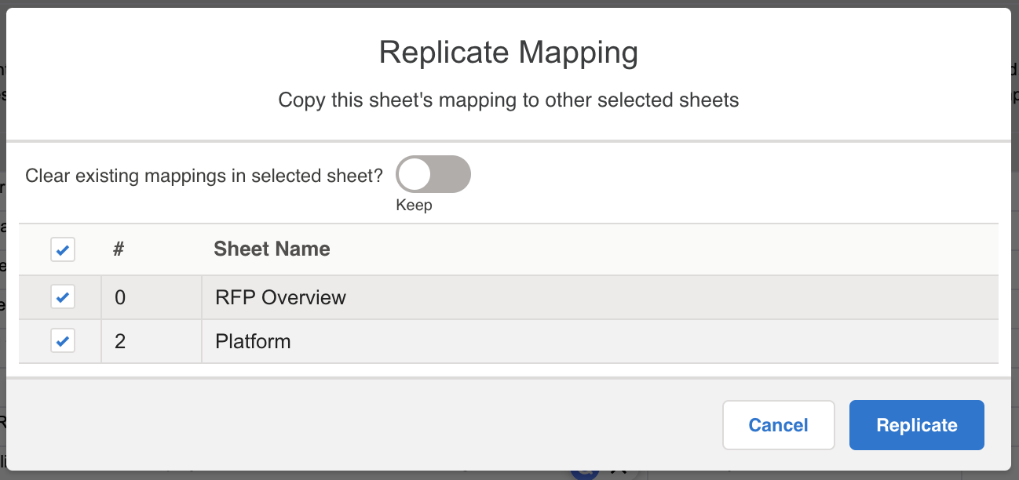
Task: Select the Platform sheet name cell
Action: [600, 341]
